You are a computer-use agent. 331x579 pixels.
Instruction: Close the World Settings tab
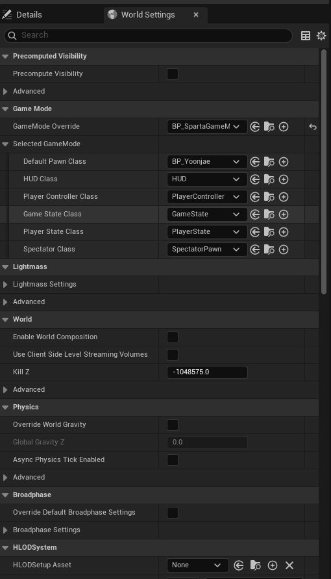click(x=196, y=15)
